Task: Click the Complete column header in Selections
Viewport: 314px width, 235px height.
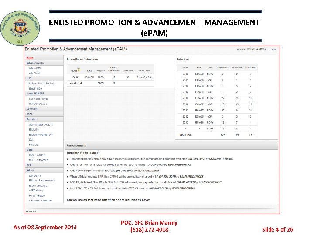Action: pos(250,67)
